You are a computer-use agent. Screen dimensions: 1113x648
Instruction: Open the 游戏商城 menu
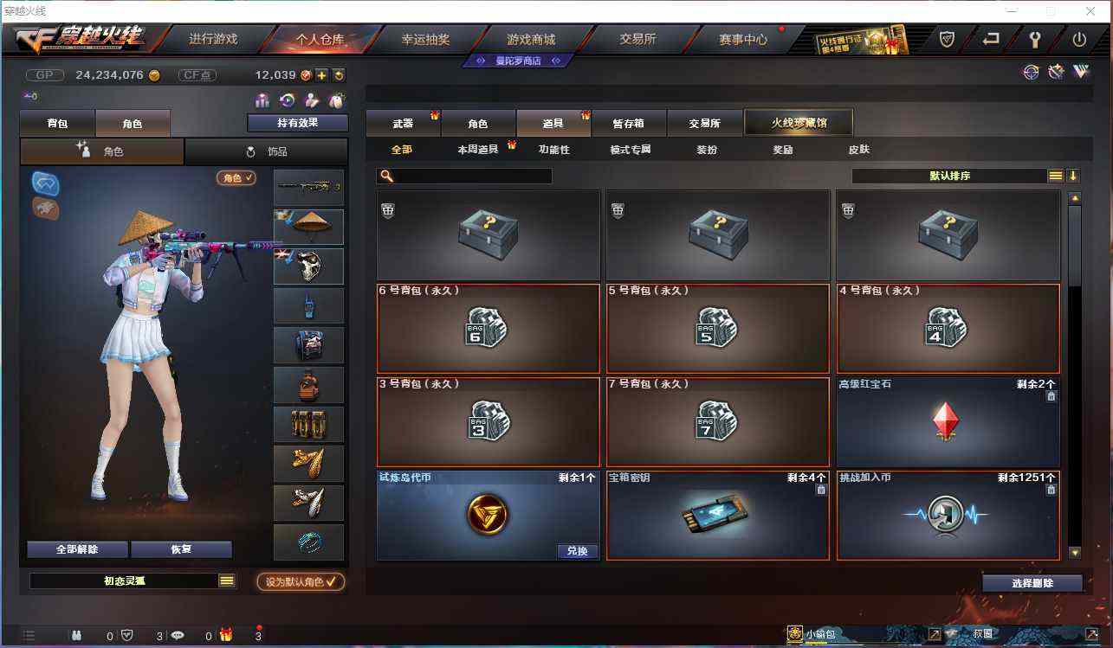[x=531, y=39]
